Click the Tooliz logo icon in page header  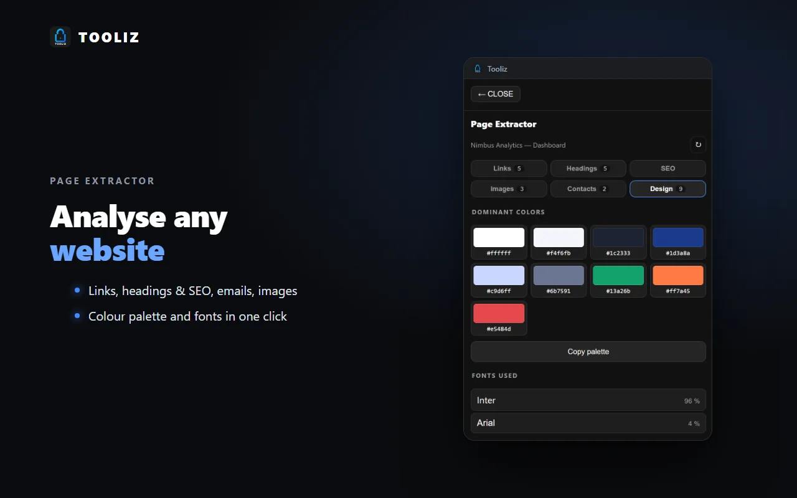click(60, 37)
